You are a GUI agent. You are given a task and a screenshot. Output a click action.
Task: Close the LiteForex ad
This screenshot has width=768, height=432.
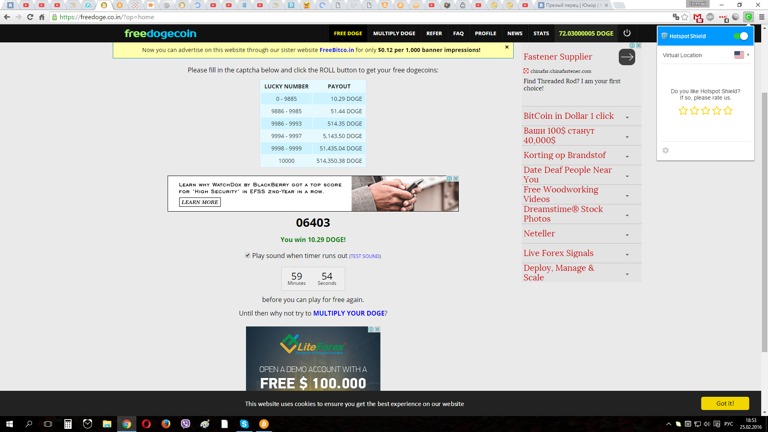377,329
